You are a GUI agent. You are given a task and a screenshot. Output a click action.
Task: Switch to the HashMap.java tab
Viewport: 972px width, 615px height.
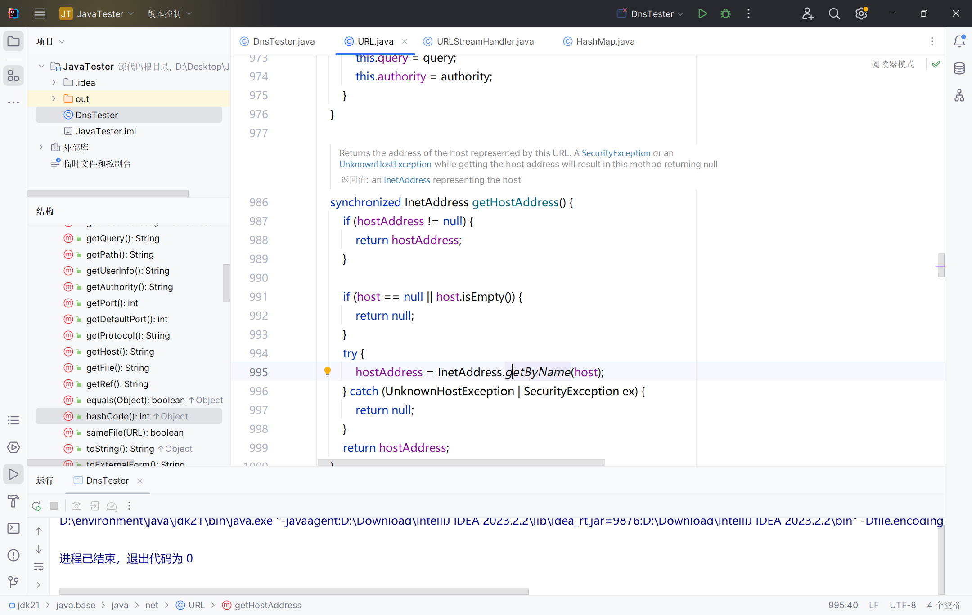pos(605,41)
